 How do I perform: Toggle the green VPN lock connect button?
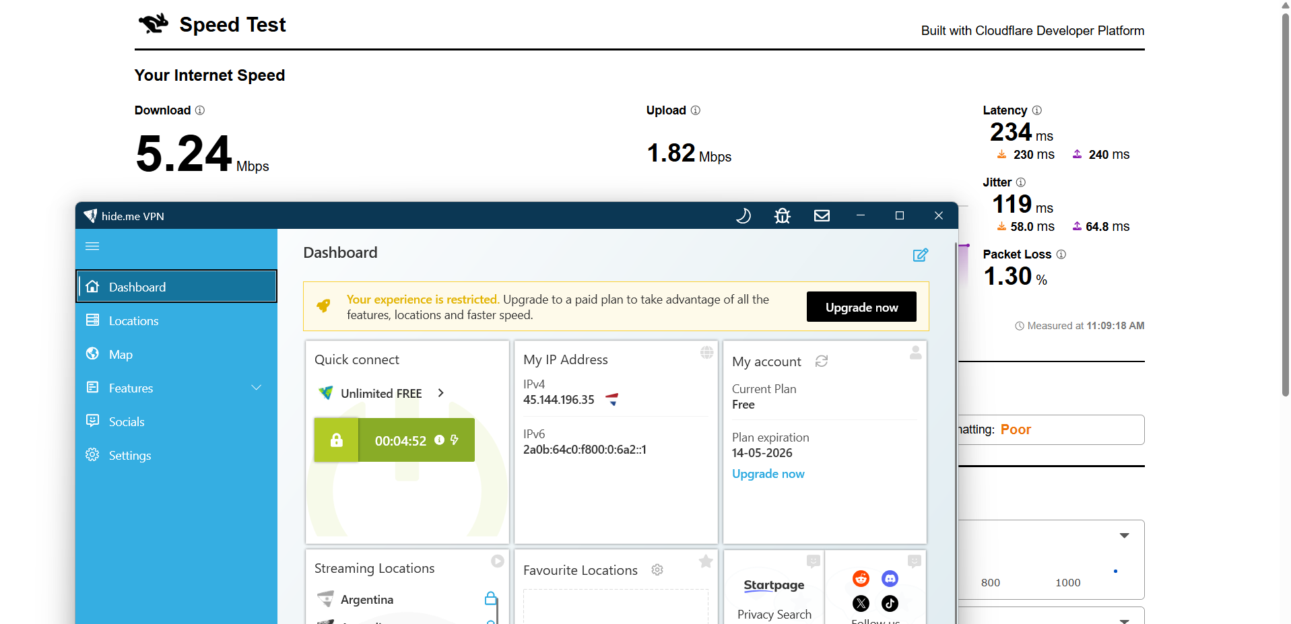[x=337, y=440]
